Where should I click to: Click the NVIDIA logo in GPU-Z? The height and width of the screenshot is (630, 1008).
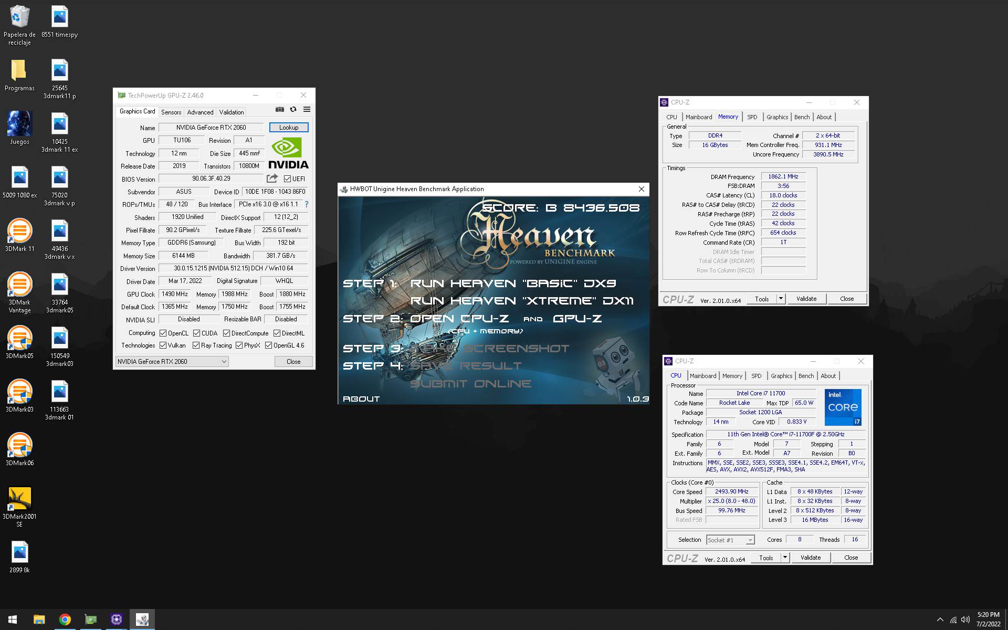click(288, 153)
